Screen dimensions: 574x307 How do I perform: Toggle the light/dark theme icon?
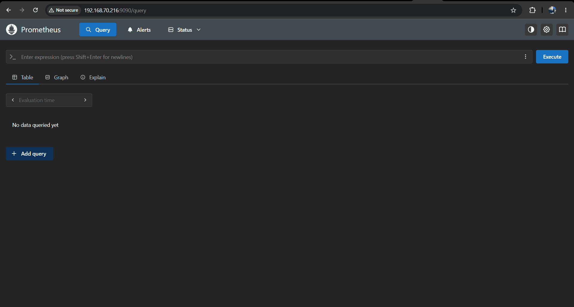point(531,30)
